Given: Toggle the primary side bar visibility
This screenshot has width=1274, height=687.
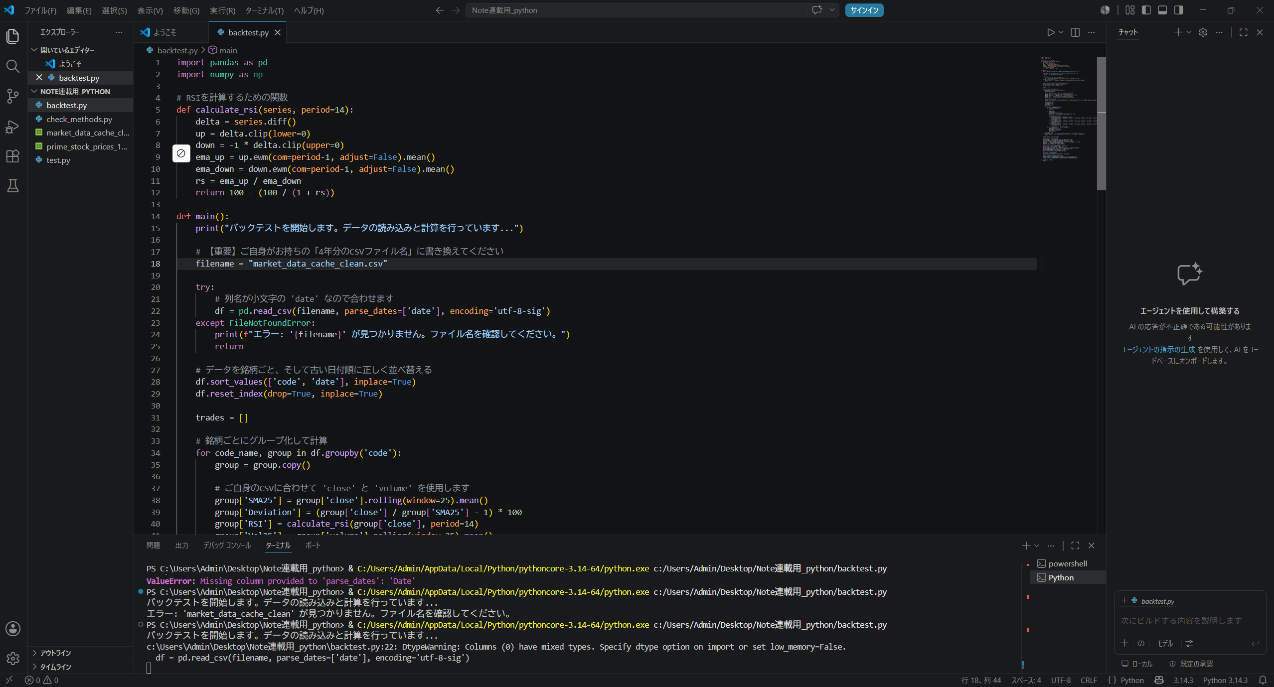Looking at the screenshot, I should pyautogui.click(x=1146, y=10).
